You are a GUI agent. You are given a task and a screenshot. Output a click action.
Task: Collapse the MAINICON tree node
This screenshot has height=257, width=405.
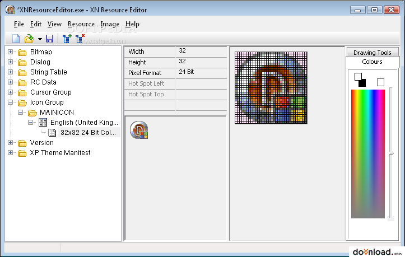tap(20, 113)
